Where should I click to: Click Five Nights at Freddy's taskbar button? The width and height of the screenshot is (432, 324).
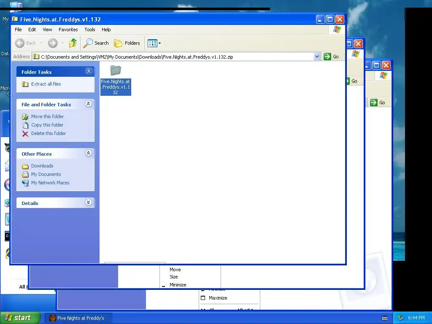click(x=78, y=318)
